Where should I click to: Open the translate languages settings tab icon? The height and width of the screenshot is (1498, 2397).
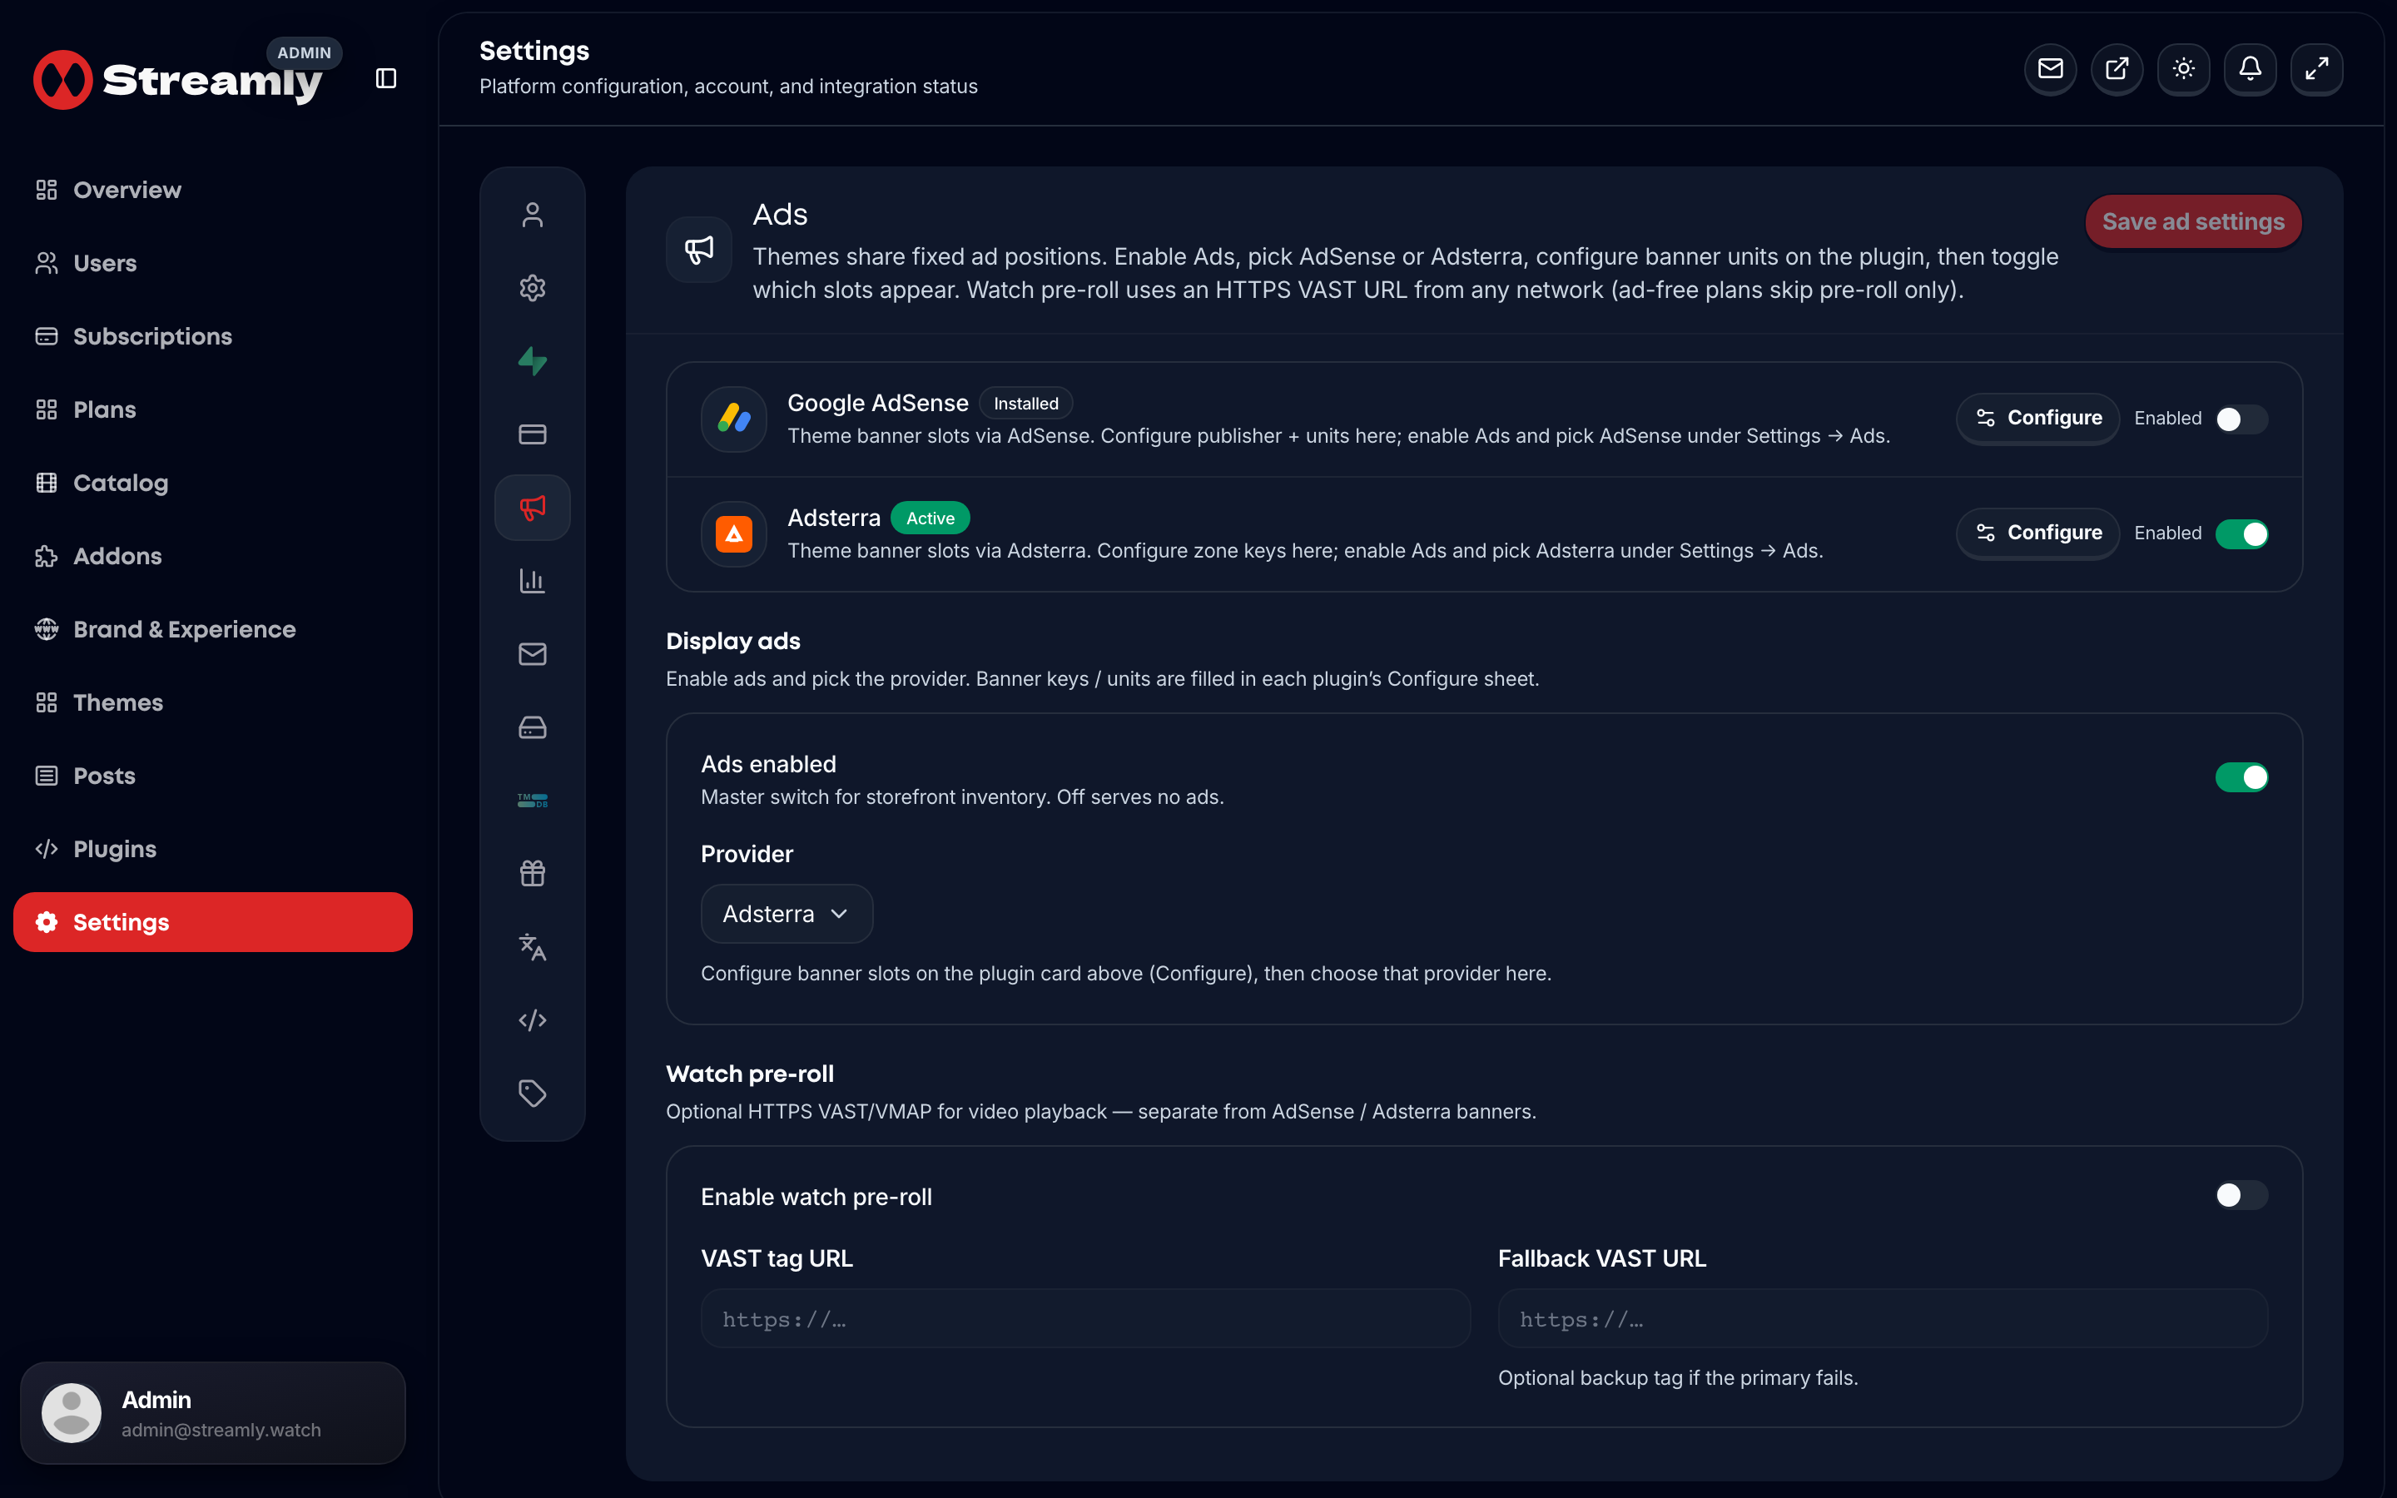[x=533, y=946]
